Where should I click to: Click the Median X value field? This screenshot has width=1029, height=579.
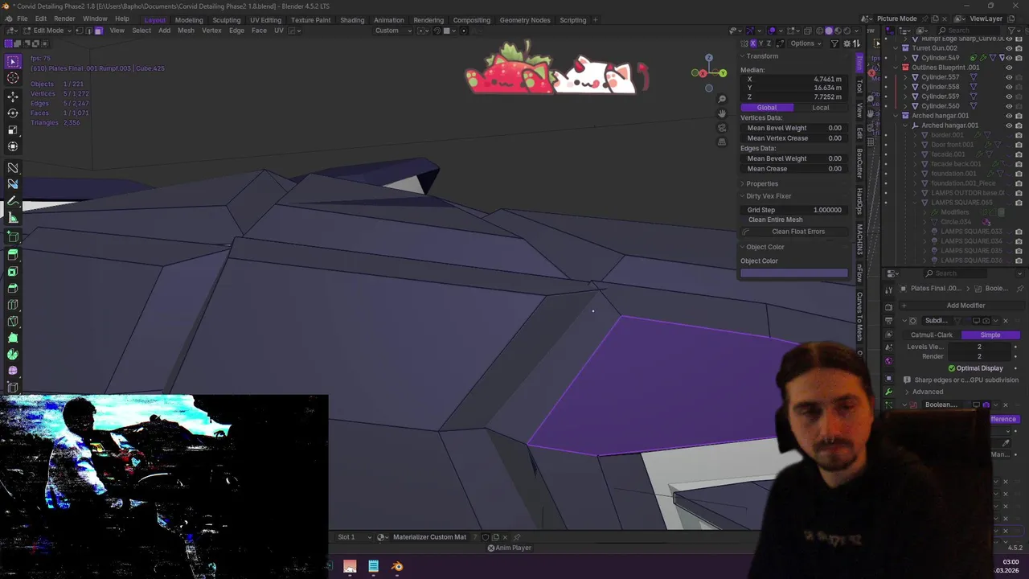(794, 80)
